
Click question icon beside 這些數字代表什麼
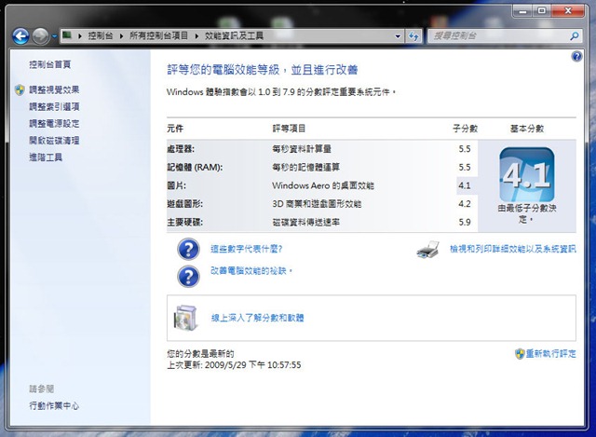point(188,250)
